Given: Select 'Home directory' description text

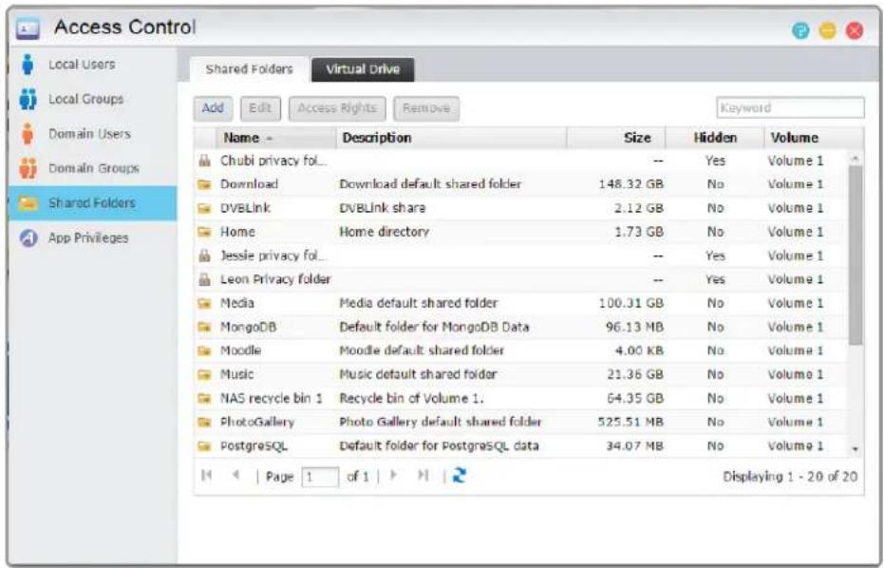Looking at the screenshot, I should [x=384, y=232].
